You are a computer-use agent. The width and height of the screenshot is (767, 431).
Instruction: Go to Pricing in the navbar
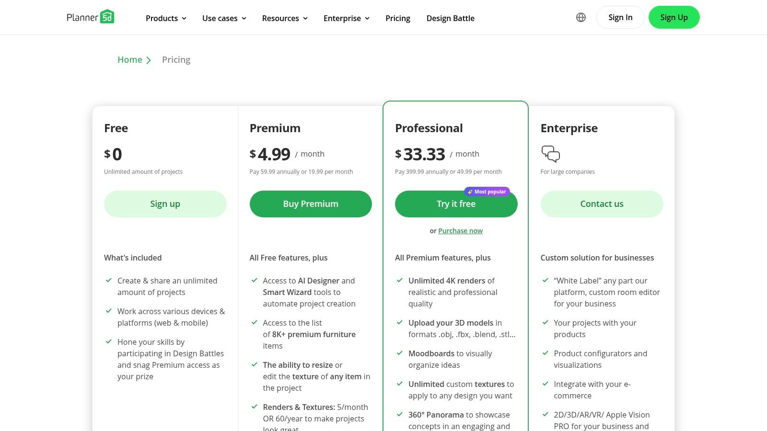[397, 18]
